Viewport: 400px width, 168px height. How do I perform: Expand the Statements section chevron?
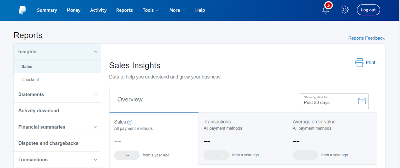click(x=95, y=95)
